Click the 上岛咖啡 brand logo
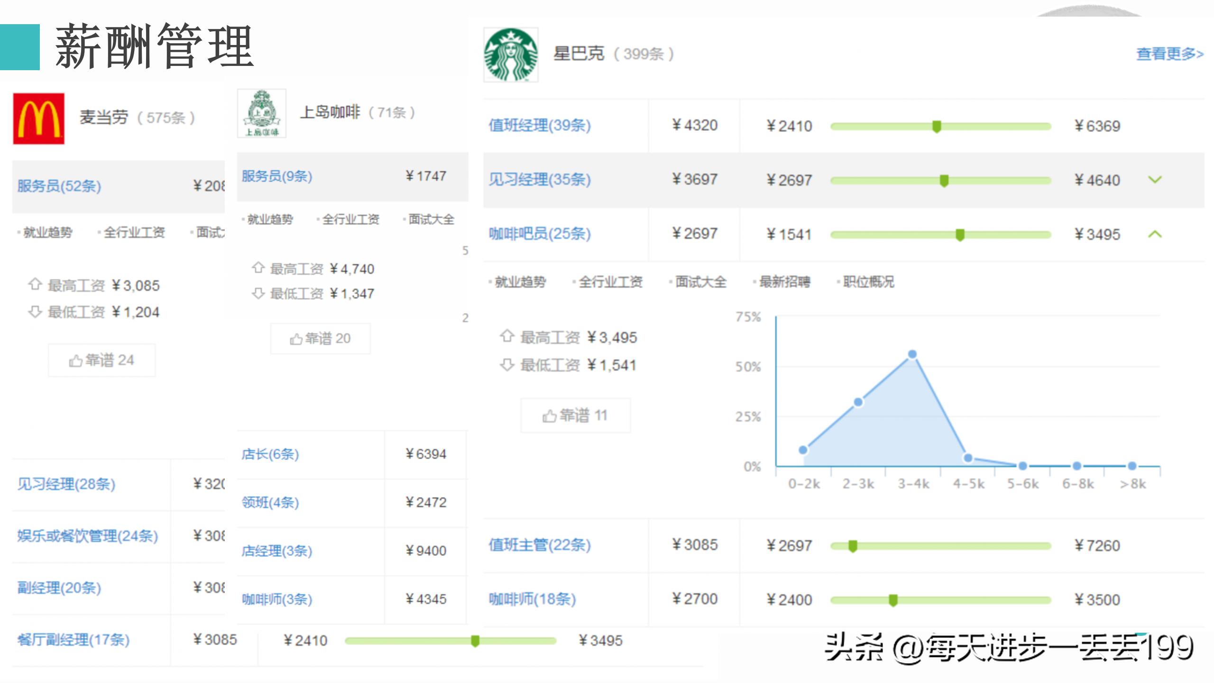 pyautogui.click(x=261, y=114)
